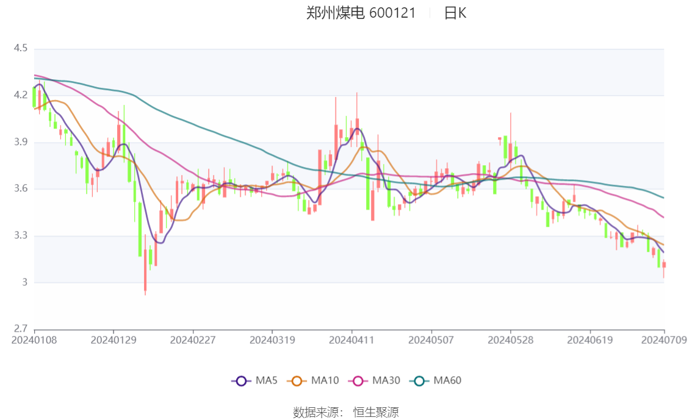Image resolution: width=692 pixels, height=420 pixels.
Task: Click the 20240411 date axis label
Action: 351,340
